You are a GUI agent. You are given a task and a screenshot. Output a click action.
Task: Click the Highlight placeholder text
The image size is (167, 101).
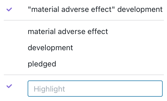(49, 89)
